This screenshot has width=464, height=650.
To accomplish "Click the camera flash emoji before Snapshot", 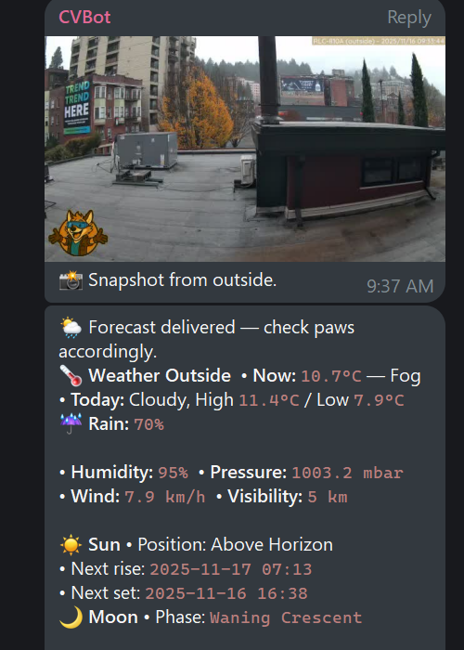I will 71,280.
